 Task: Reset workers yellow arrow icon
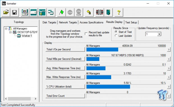[x=89, y=12]
